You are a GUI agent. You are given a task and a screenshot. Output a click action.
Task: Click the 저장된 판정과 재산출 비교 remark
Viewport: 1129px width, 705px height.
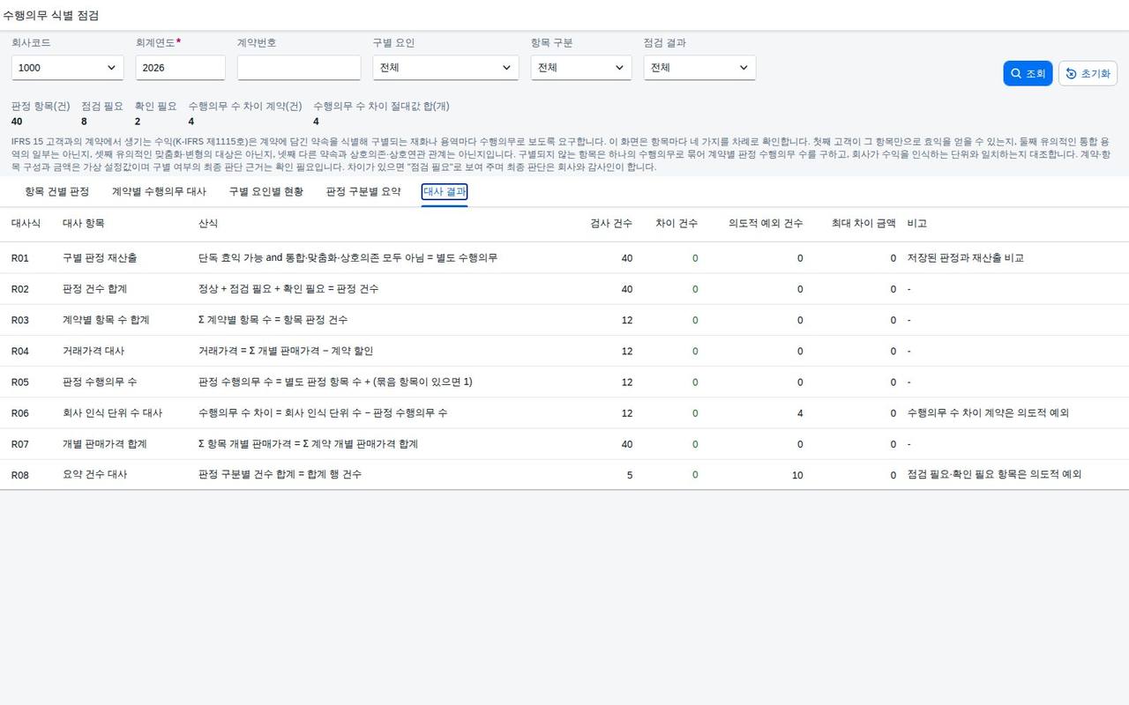(x=966, y=258)
